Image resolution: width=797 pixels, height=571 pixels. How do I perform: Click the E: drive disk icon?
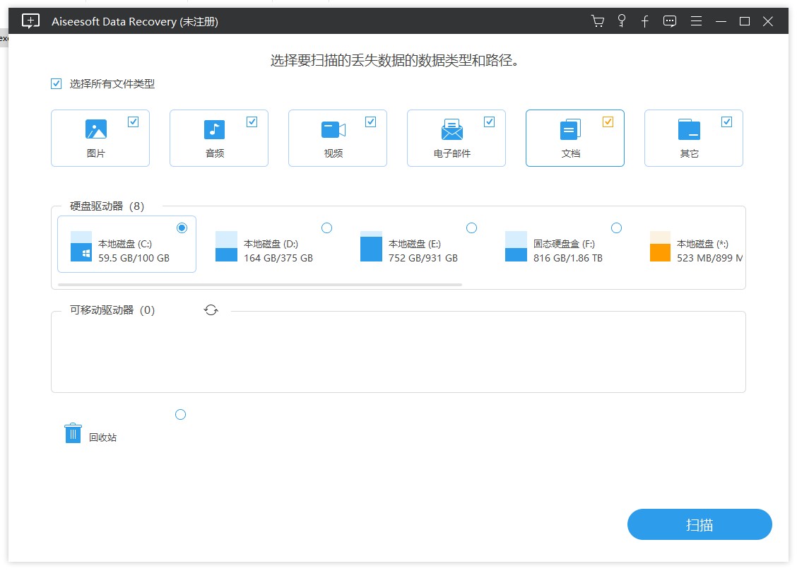[x=371, y=246]
